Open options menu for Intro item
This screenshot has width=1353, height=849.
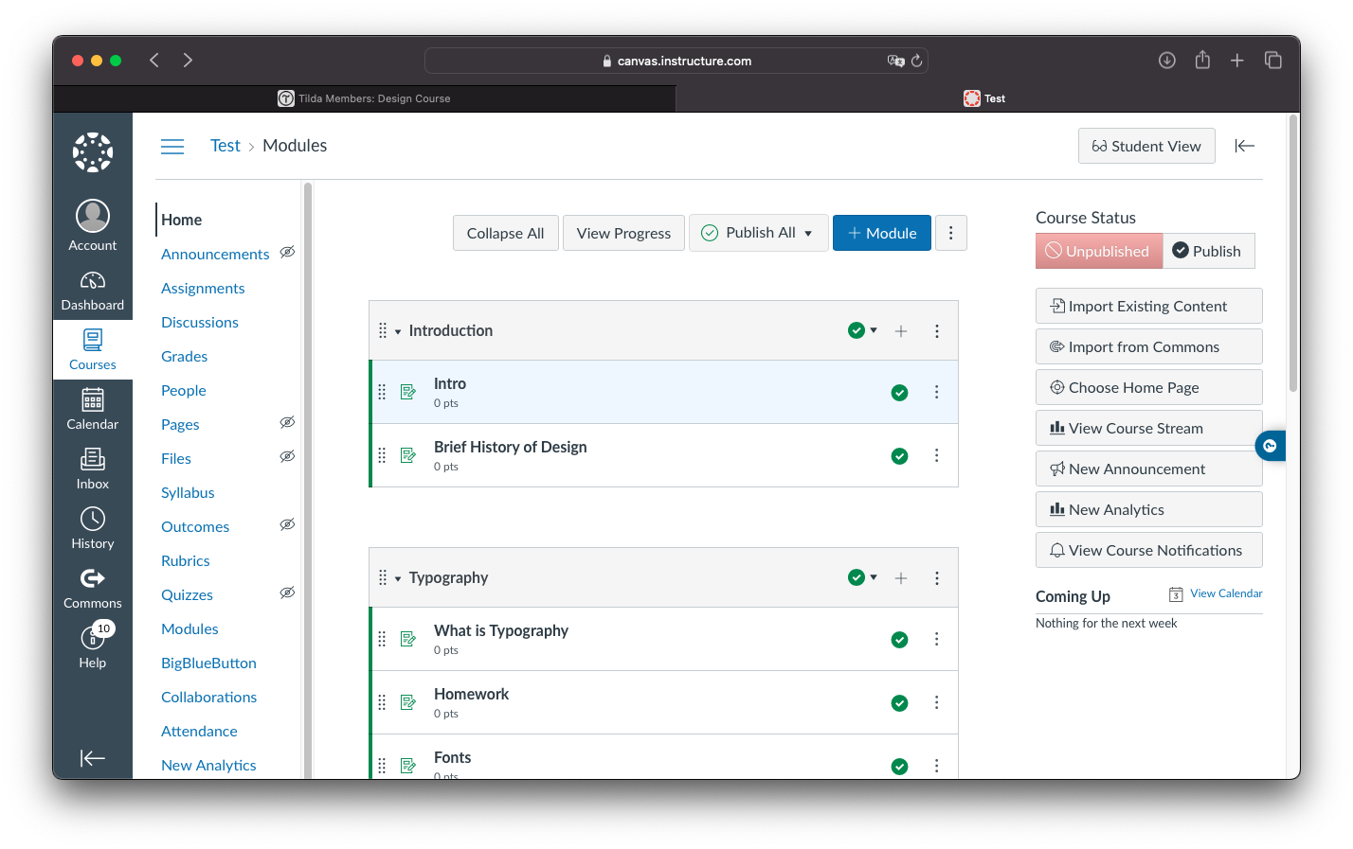coord(937,392)
